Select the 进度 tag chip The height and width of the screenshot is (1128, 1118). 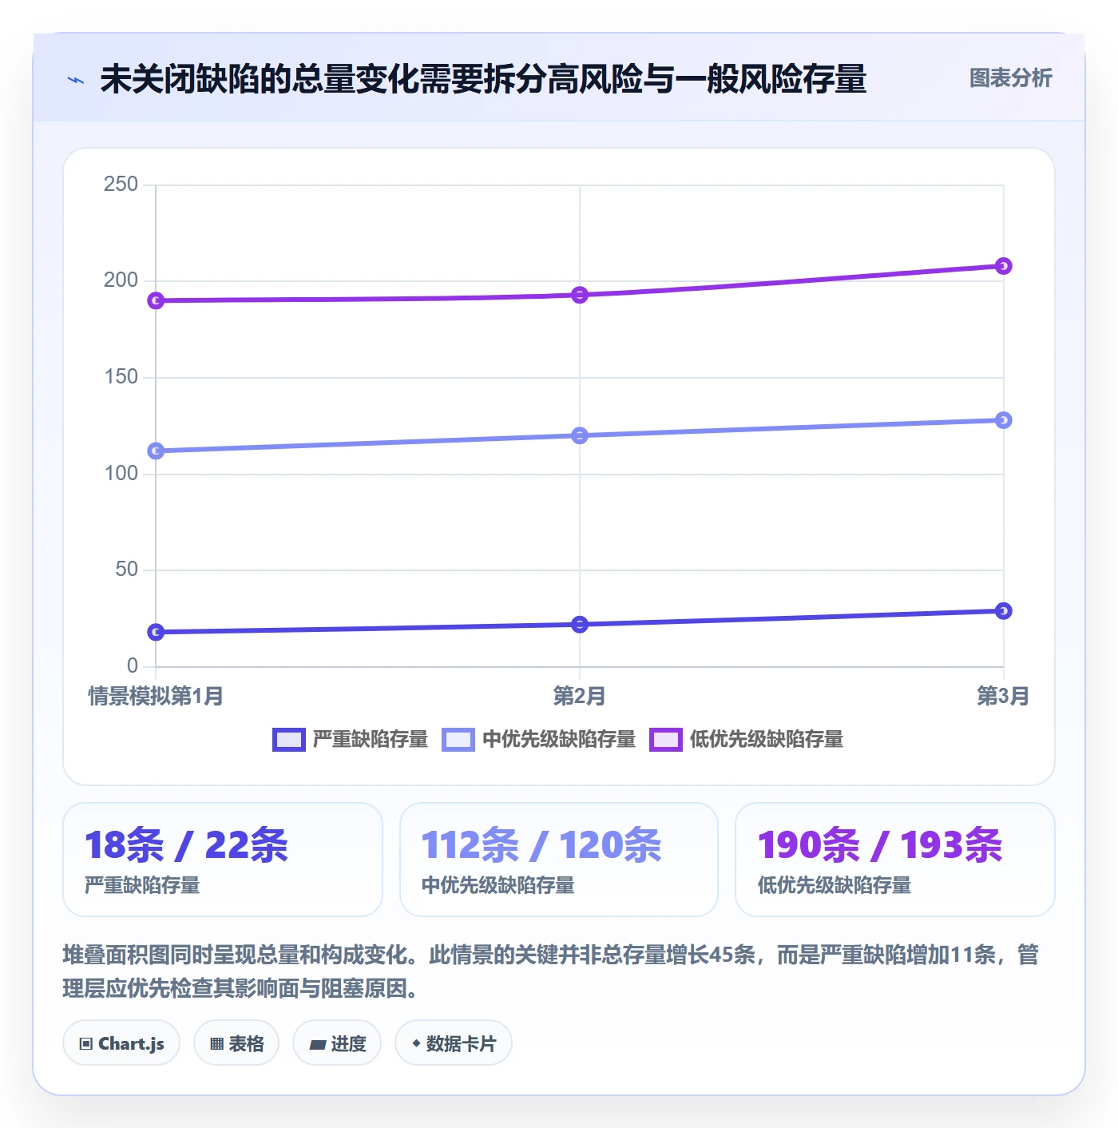point(337,1043)
